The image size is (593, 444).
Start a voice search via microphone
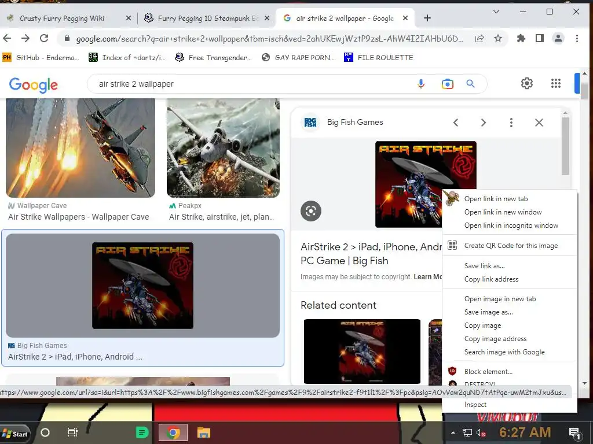tap(421, 84)
